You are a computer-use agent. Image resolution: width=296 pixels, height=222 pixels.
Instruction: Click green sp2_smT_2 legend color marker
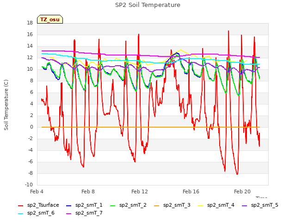113,205
